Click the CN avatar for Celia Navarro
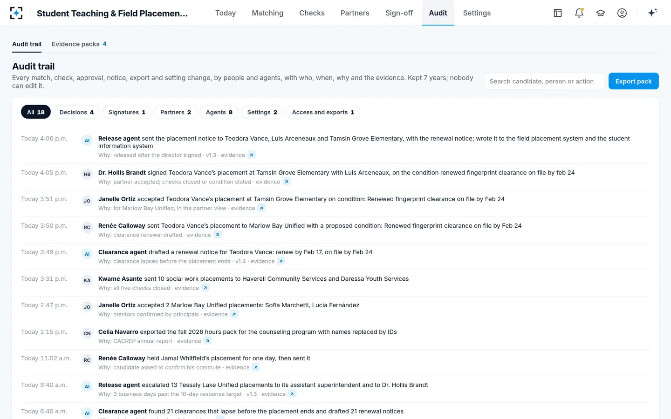 point(87,333)
